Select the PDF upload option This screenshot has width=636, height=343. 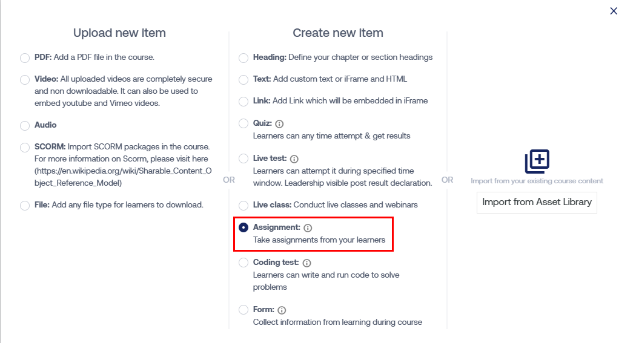point(25,58)
